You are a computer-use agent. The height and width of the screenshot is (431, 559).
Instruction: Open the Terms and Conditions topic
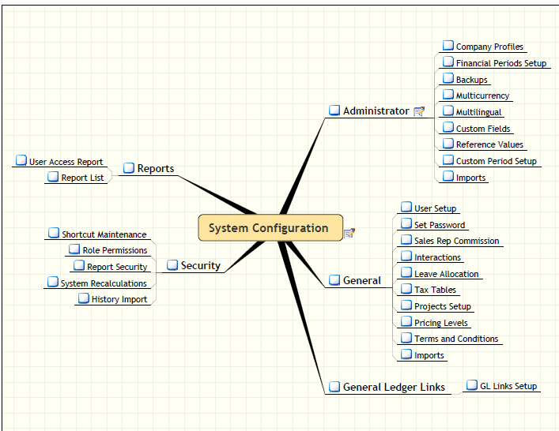point(456,339)
